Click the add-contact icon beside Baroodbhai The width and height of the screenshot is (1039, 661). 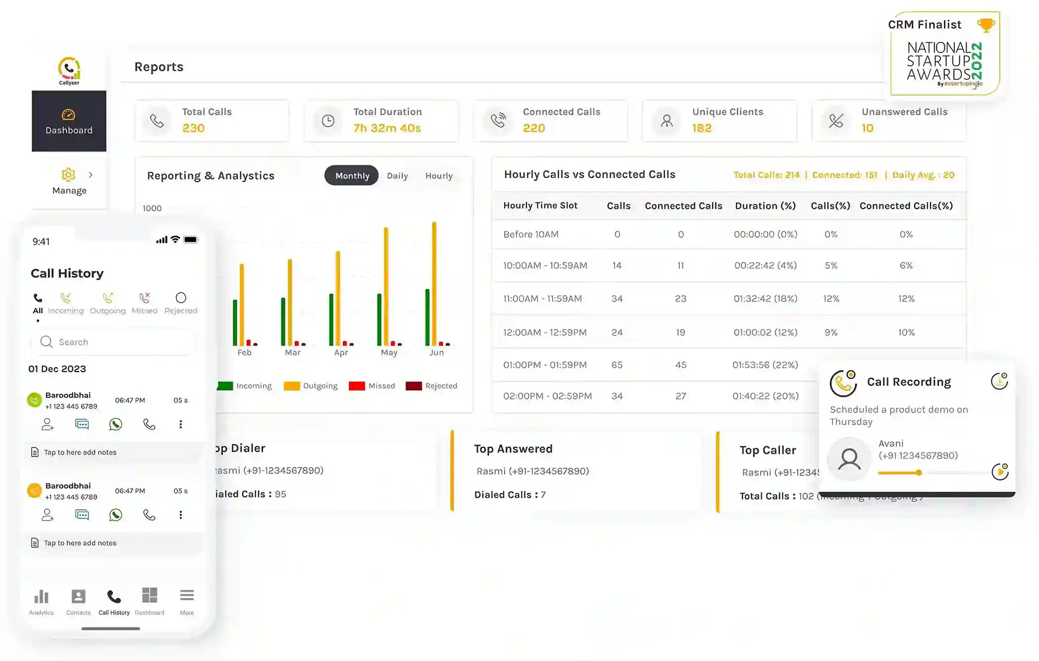[x=47, y=424]
